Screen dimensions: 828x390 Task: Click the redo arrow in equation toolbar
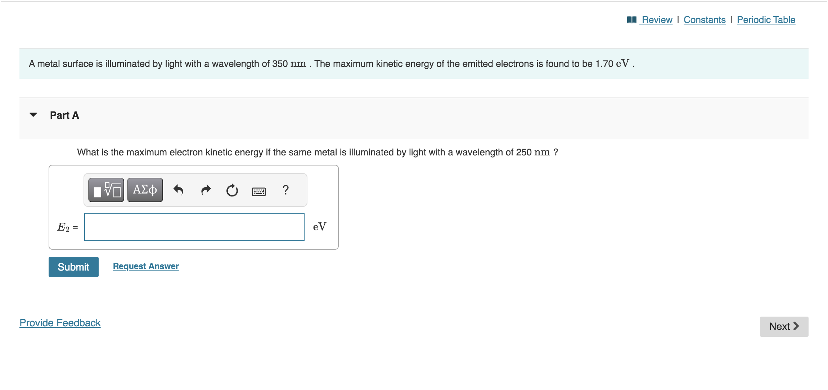point(206,190)
